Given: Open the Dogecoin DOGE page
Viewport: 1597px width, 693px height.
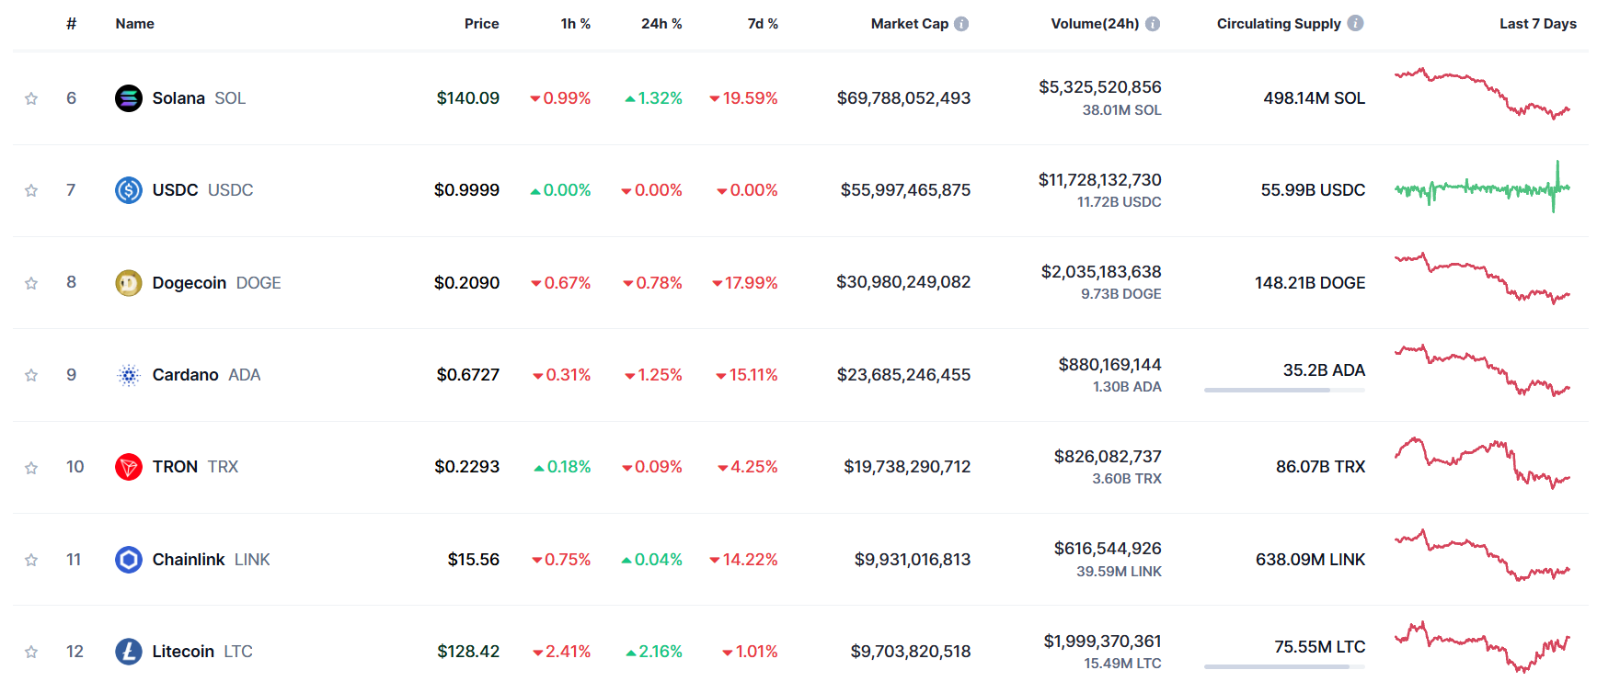Looking at the screenshot, I should (216, 283).
